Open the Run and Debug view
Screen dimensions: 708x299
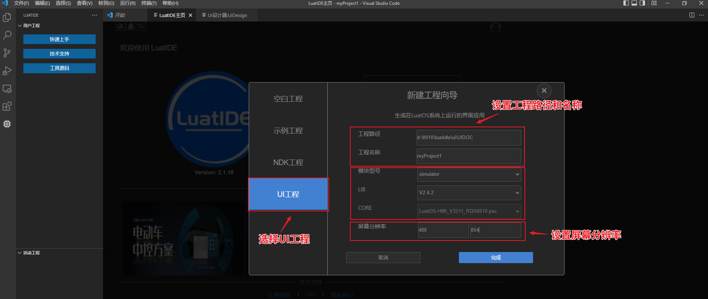click(x=7, y=71)
